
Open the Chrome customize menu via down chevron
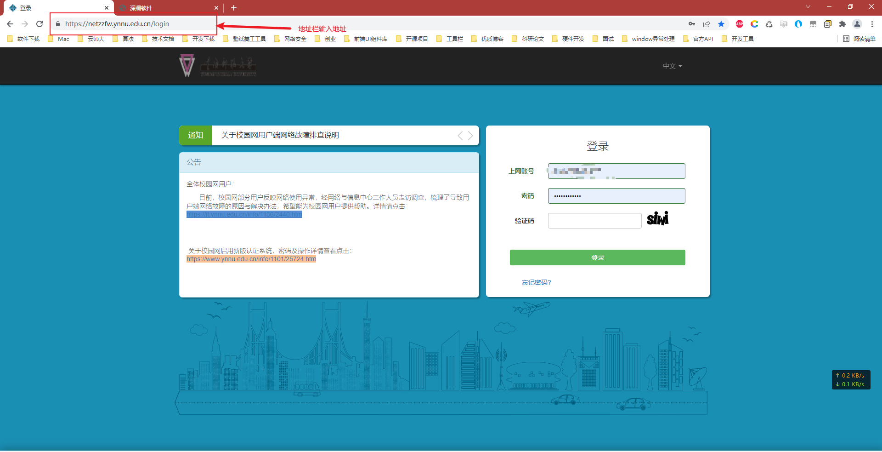[x=808, y=6]
